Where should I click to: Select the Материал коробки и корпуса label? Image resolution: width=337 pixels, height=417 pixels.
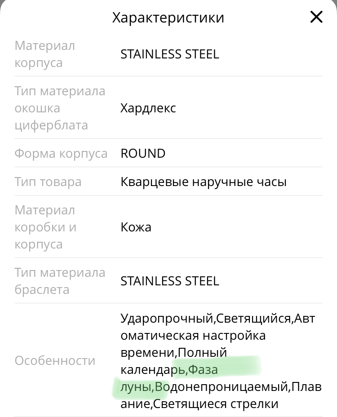(45, 227)
